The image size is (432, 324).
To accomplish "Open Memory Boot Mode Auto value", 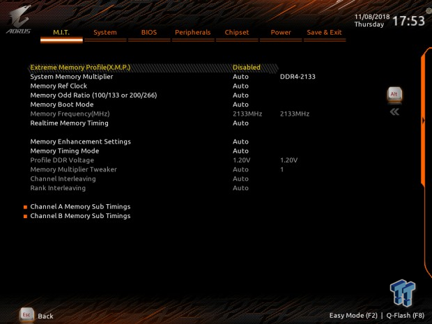I will pyautogui.click(x=240, y=105).
